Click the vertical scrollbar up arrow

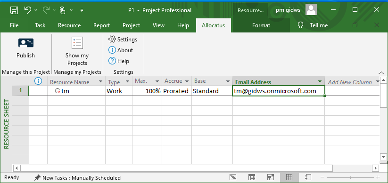384,80
